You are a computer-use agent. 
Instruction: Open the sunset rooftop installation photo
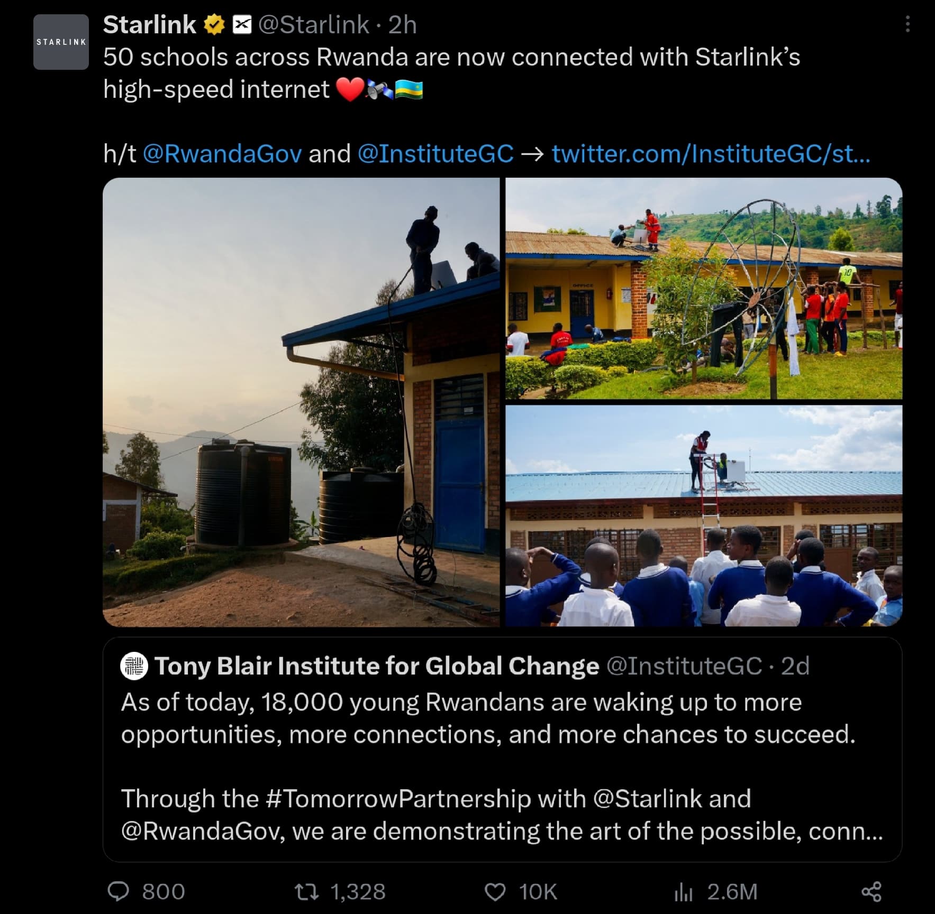tap(301, 402)
